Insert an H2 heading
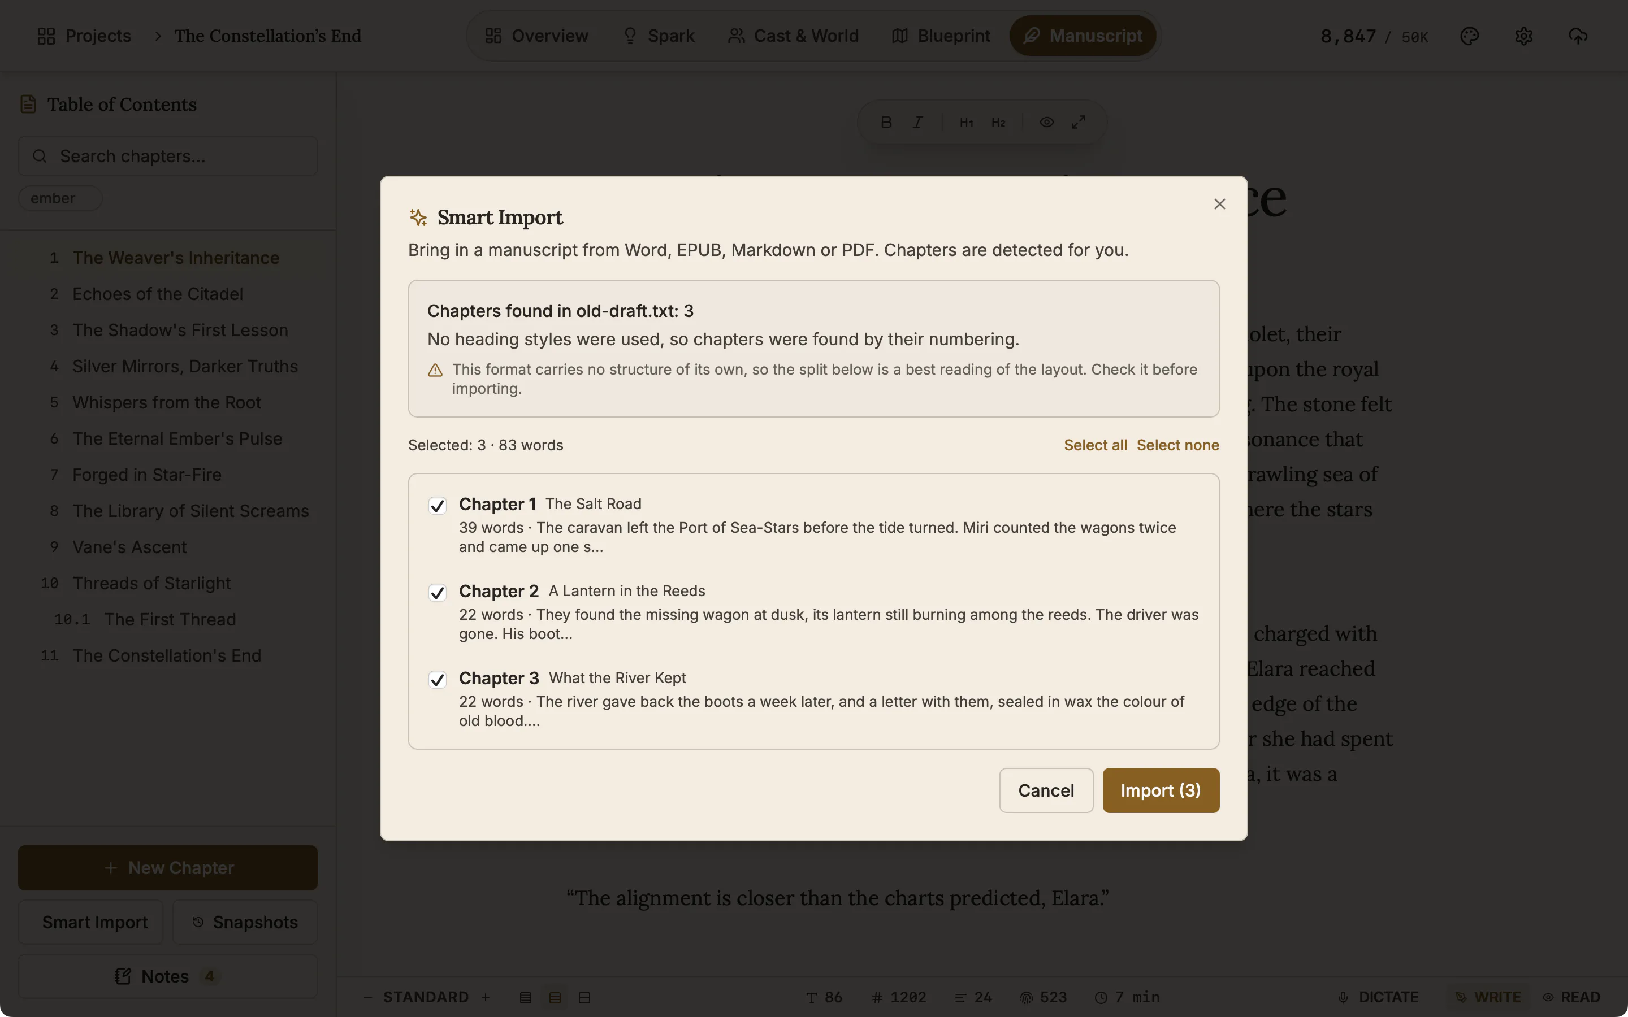Viewport: 1628px width, 1017px height. [x=998, y=123]
